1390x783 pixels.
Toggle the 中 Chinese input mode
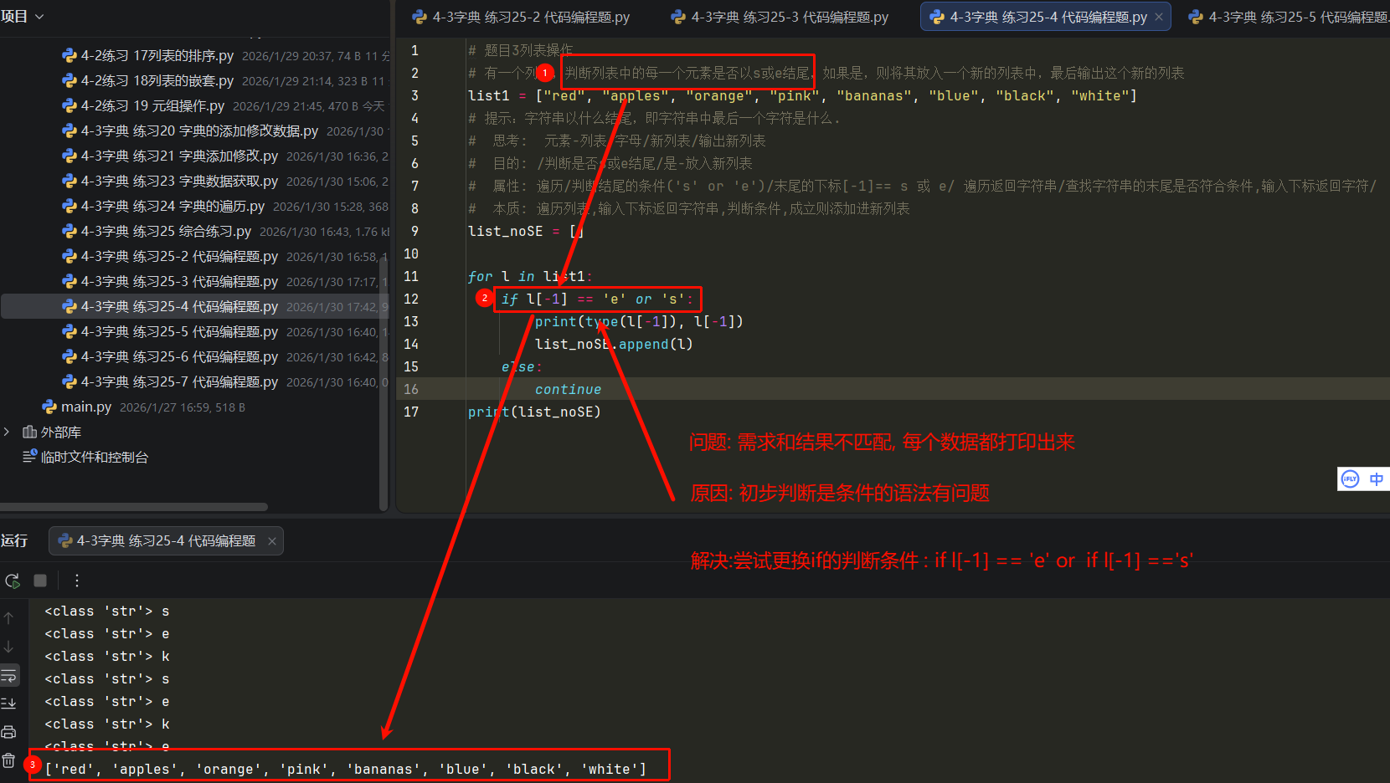point(1376,479)
